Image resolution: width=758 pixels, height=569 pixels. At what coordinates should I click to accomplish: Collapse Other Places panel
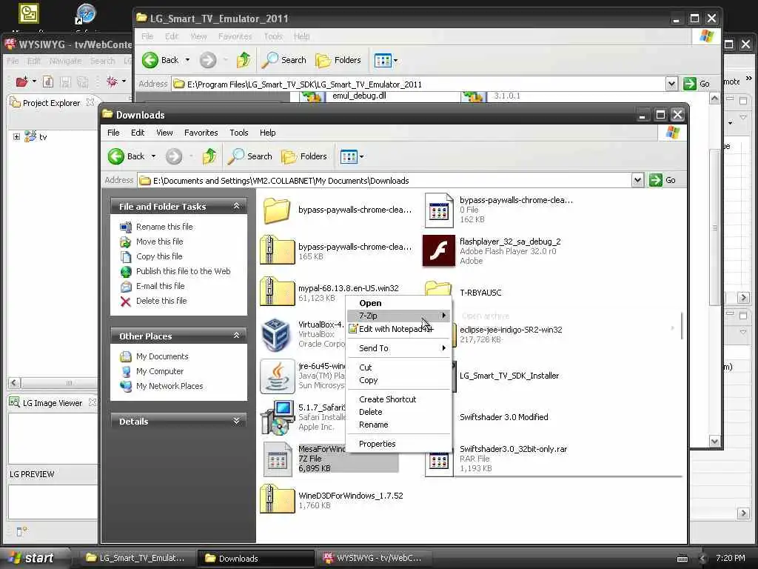[x=236, y=336]
